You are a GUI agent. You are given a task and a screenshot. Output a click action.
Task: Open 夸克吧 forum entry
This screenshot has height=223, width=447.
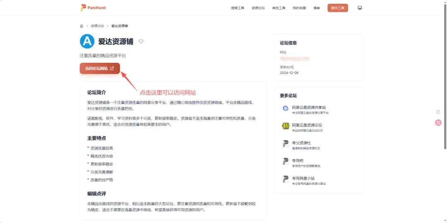(x=319, y=163)
